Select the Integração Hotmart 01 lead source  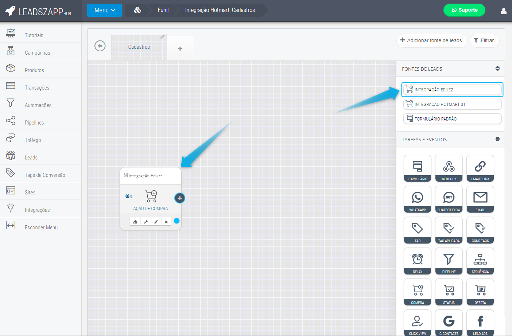point(452,104)
